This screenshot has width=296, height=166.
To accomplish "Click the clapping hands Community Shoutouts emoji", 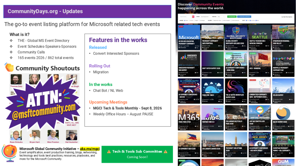I will click(x=9, y=67).
